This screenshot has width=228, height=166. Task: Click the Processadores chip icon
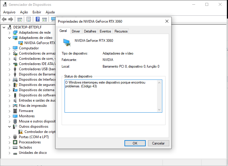(15, 142)
